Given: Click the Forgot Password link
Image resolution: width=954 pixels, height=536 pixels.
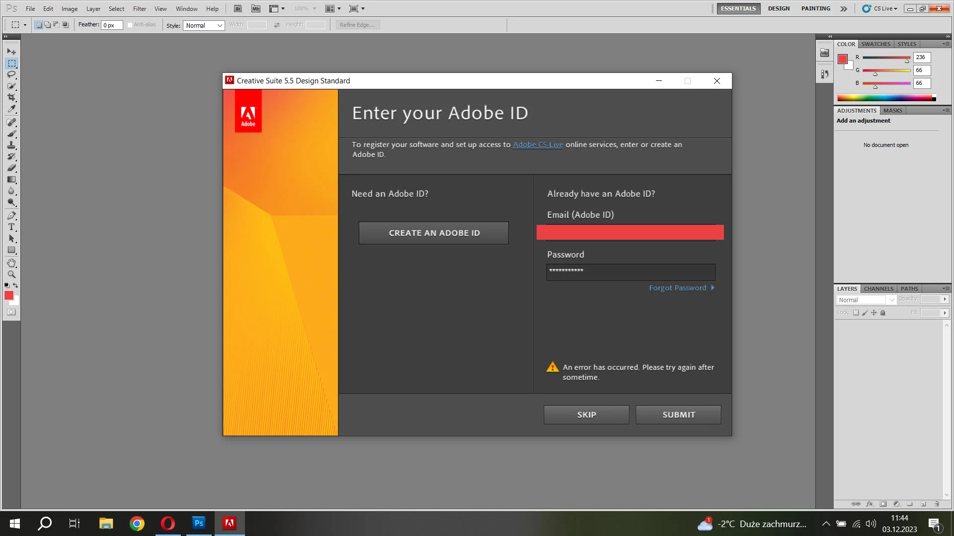Looking at the screenshot, I should (x=677, y=288).
